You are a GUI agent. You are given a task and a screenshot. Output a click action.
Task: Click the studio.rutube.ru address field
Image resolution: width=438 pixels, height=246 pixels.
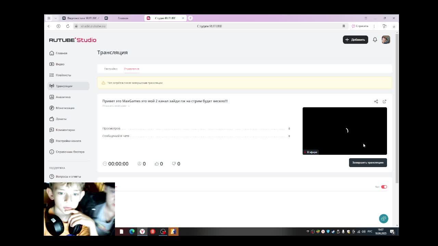click(x=93, y=26)
